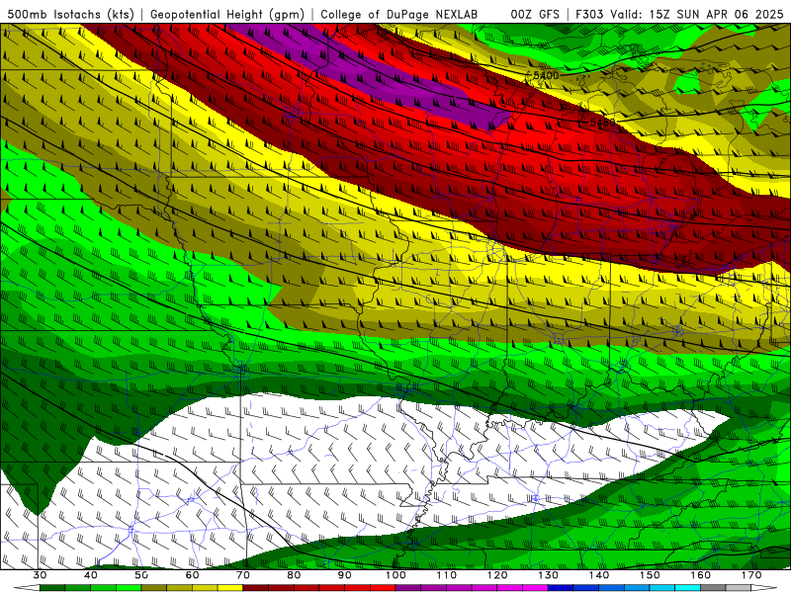Click the 100 knot color scale label
Screen dimensions: 791x593
tap(395, 575)
